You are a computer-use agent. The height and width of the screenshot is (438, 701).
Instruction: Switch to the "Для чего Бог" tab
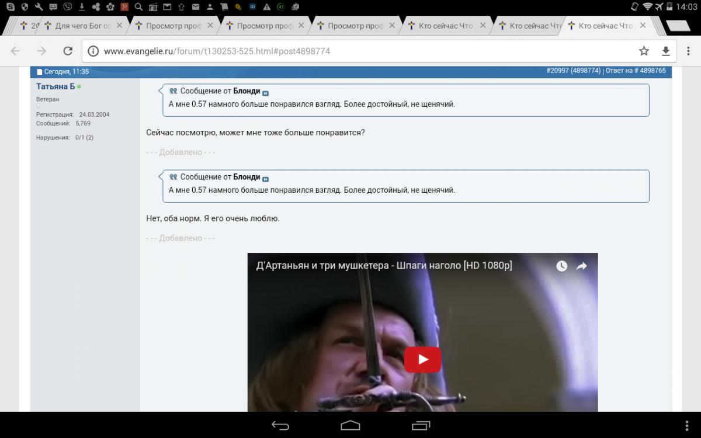click(x=82, y=26)
